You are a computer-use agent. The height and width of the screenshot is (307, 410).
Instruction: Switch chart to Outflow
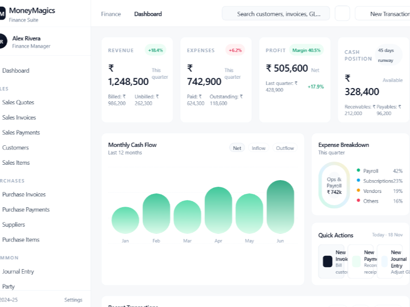click(x=285, y=148)
